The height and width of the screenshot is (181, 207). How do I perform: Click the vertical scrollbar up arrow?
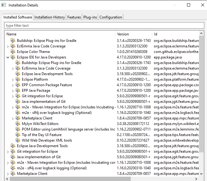pyautogui.click(x=201, y=33)
